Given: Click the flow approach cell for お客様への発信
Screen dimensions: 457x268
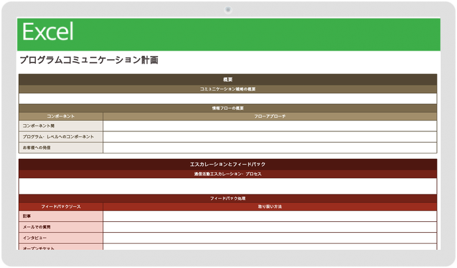Looking at the screenshot, I should pyautogui.click(x=270, y=148).
